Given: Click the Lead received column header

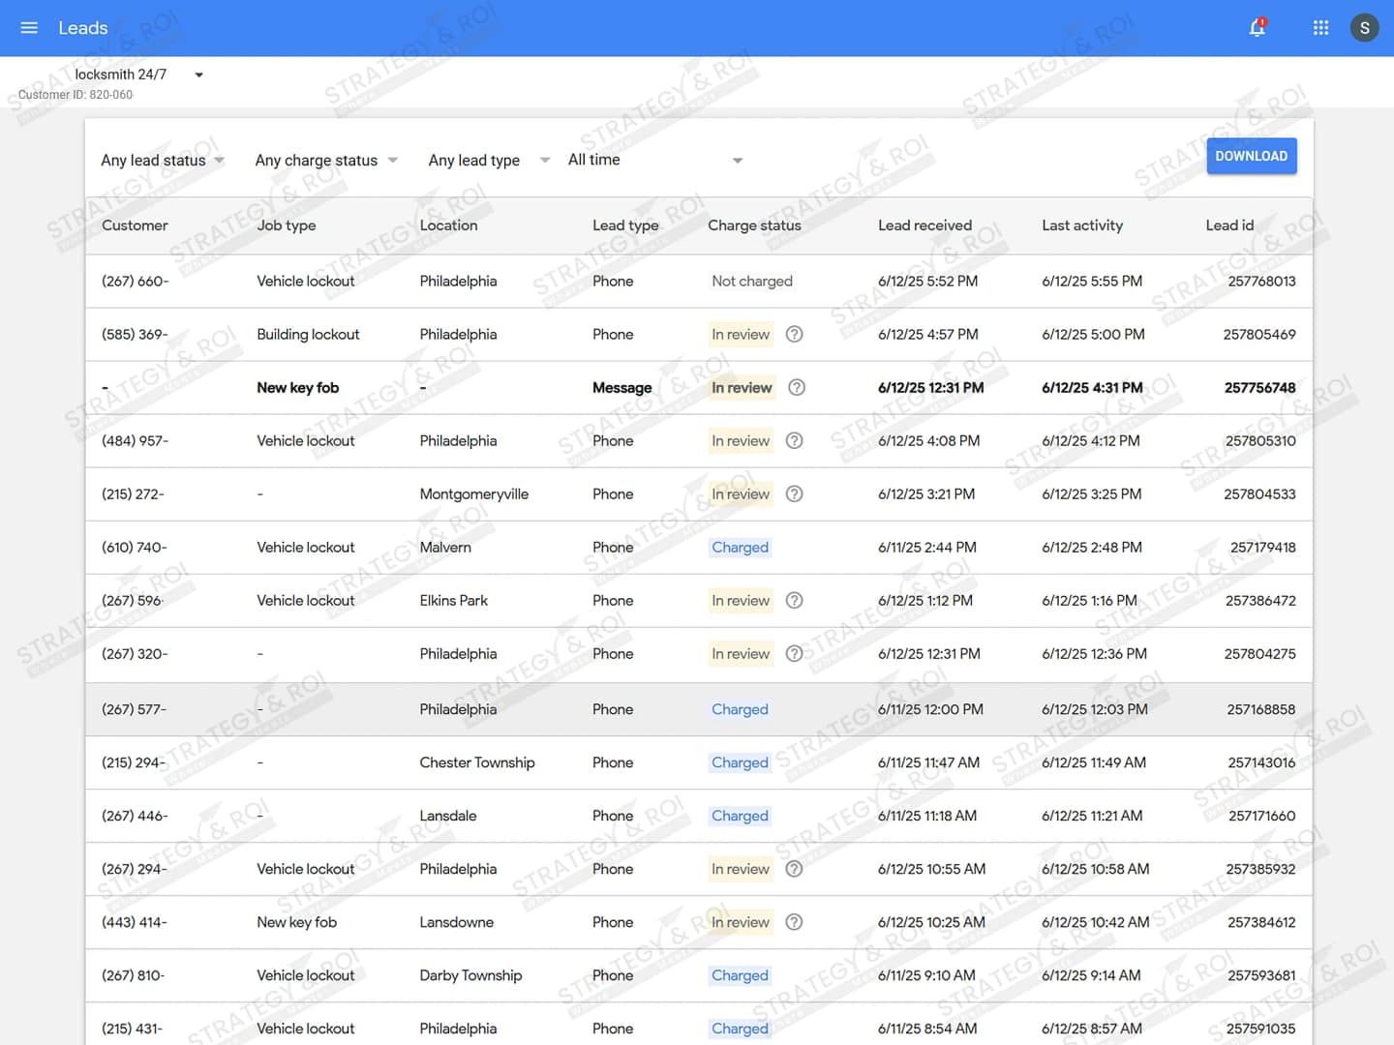Looking at the screenshot, I should [924, 225].
